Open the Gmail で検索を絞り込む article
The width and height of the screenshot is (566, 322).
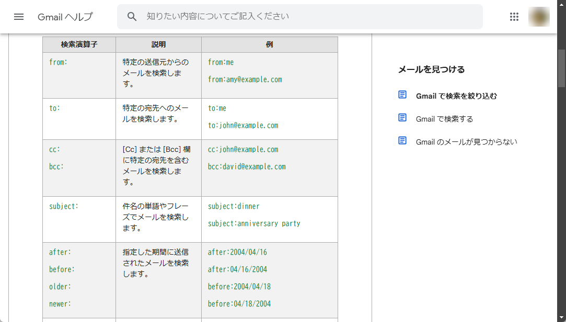(455, 96)
